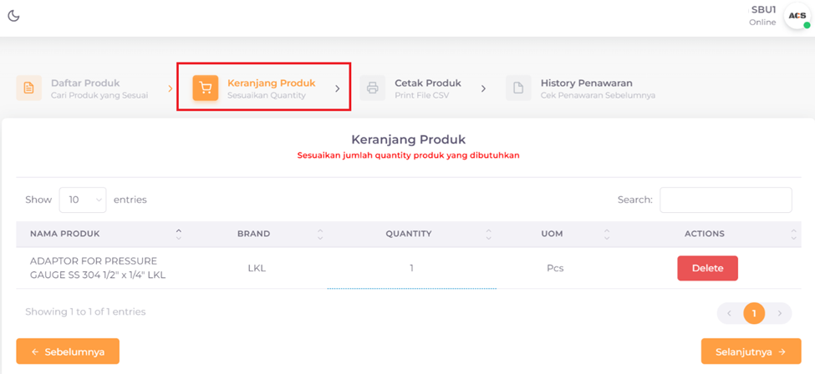Screen dimensions: 815x374
Task: Click the Sebelumnya back button
Action: (x=68, y=351)
